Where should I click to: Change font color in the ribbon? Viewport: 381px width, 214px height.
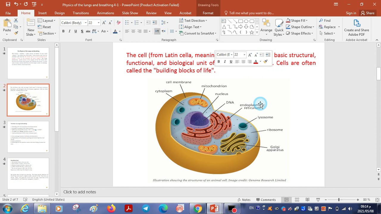[x=115, y=31]
